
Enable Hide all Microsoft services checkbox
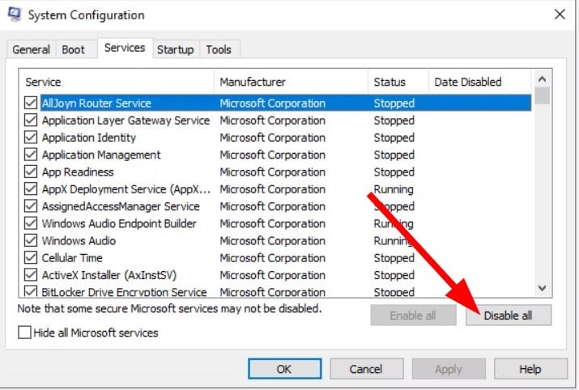24,333
